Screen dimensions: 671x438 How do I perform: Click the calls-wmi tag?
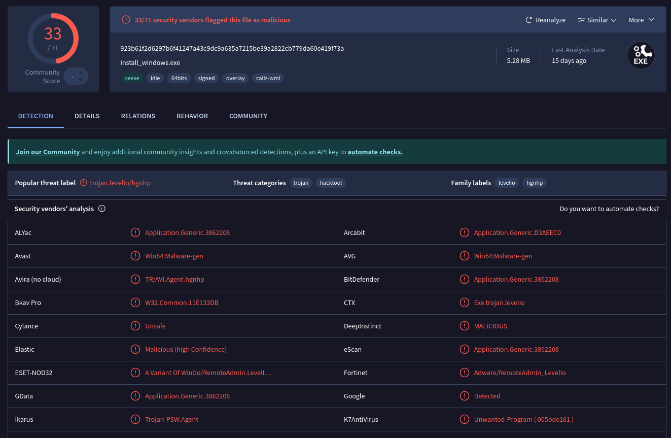268,78
